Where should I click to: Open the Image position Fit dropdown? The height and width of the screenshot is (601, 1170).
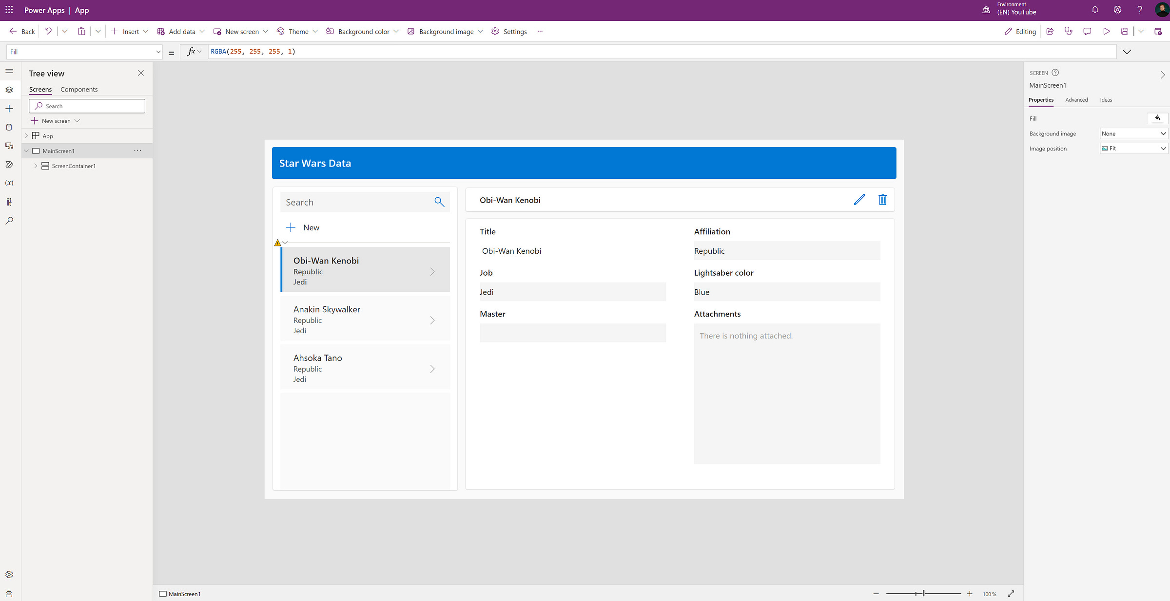1133,149
